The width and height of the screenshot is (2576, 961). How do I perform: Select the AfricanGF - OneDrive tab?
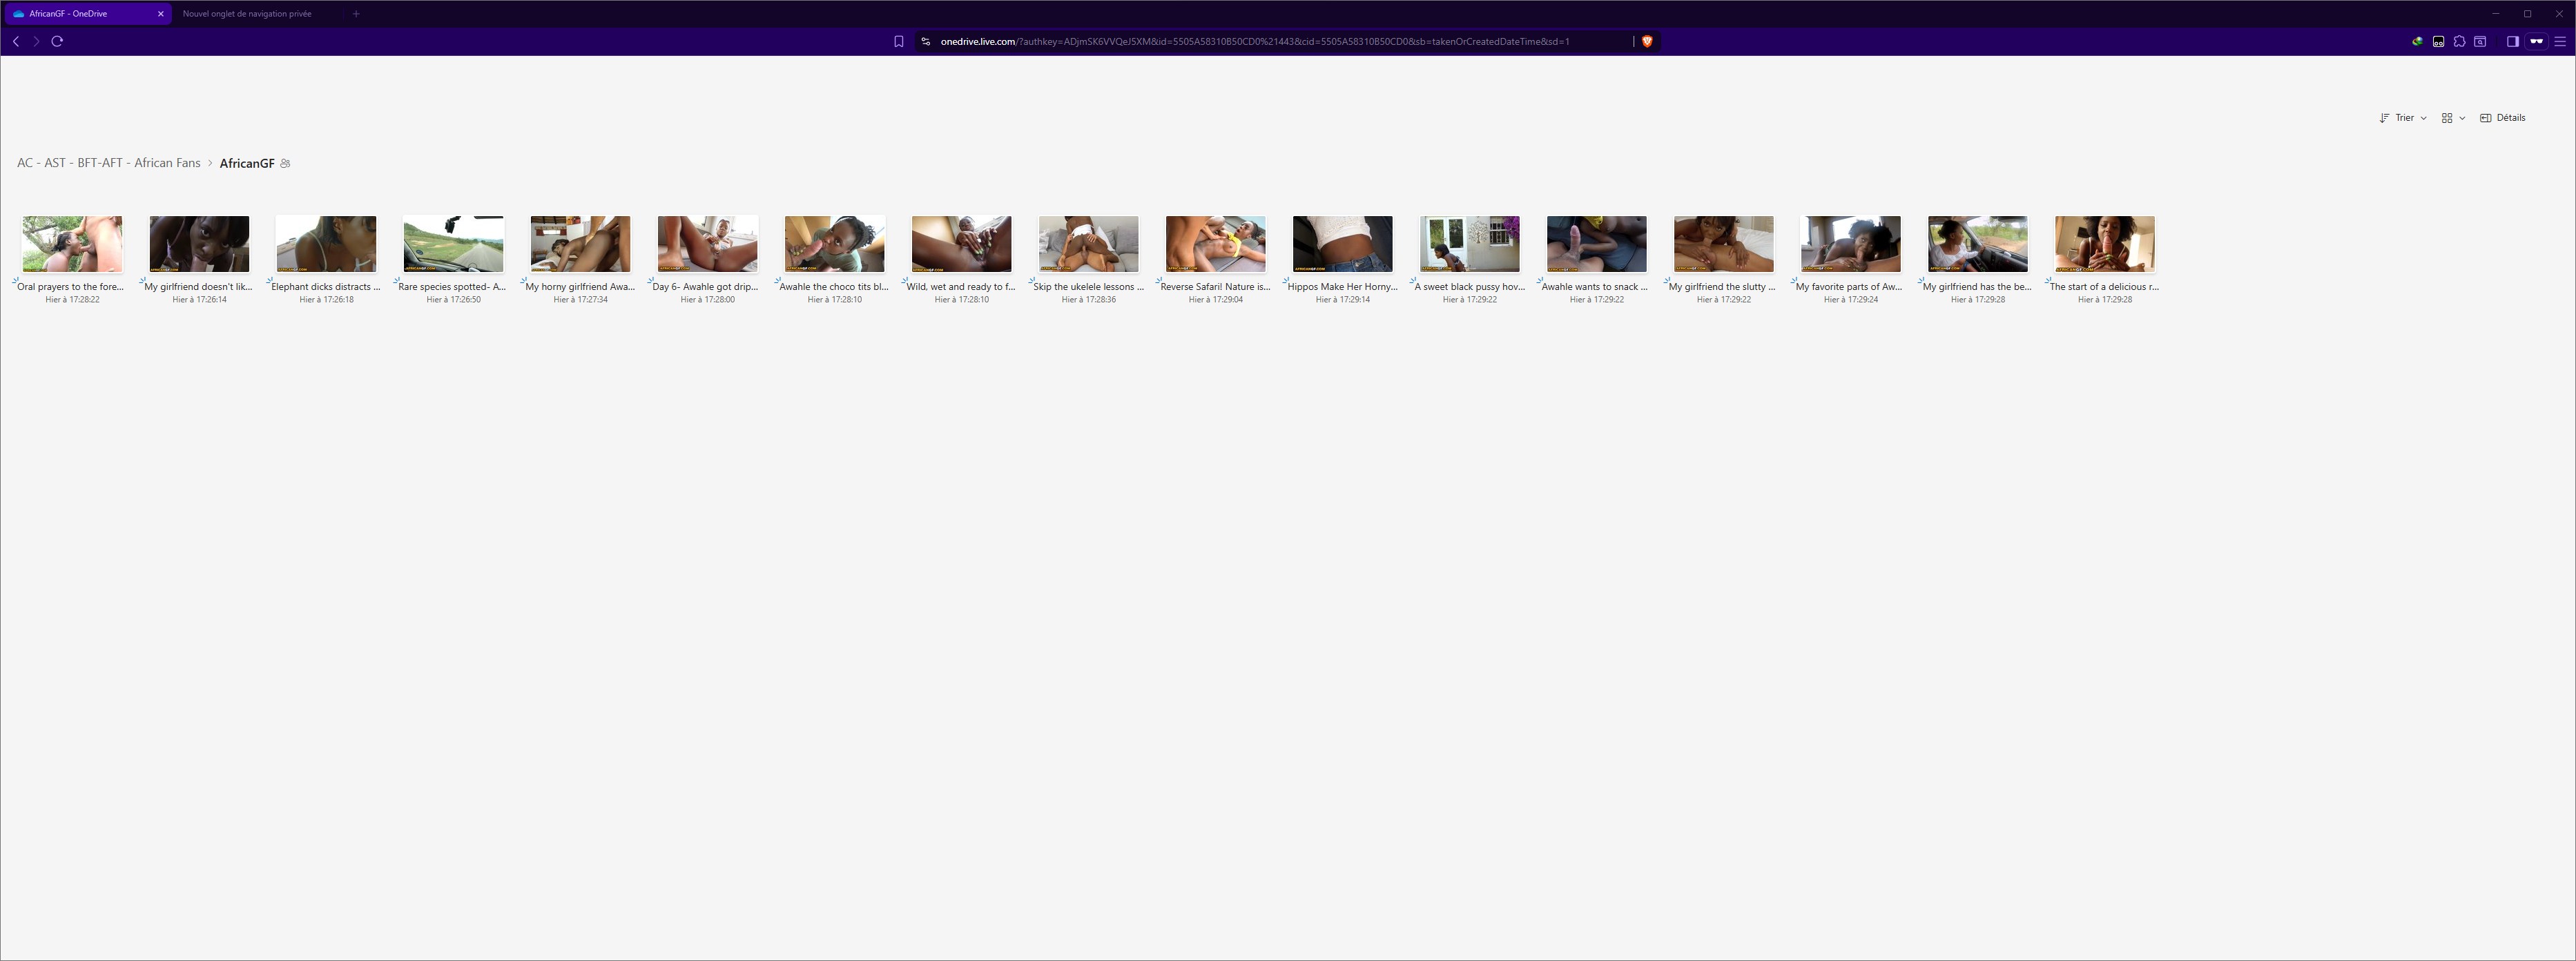[68, 14]
